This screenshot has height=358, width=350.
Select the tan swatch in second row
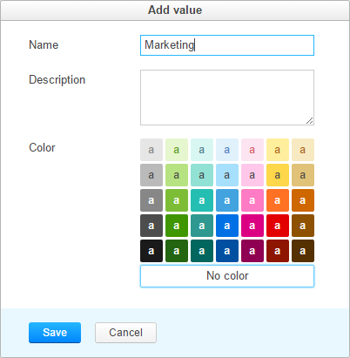point(303,175)
